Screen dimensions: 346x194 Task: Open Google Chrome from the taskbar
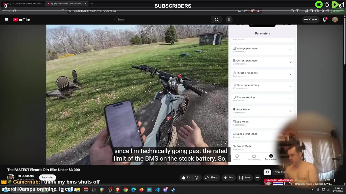tap(125, 190)
